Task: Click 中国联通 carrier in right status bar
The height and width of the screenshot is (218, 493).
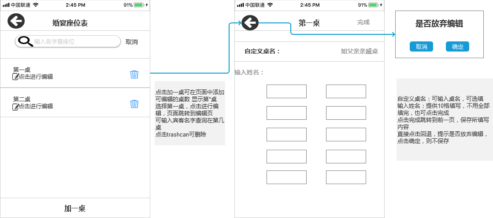Action: 255,5
